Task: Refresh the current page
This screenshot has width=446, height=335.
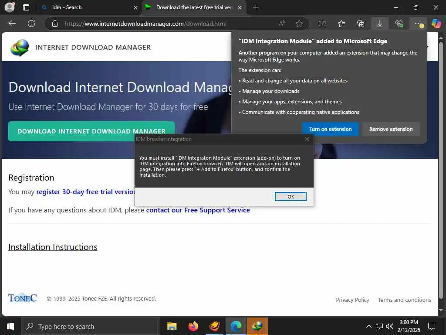Action: click(x=31, y=24)
